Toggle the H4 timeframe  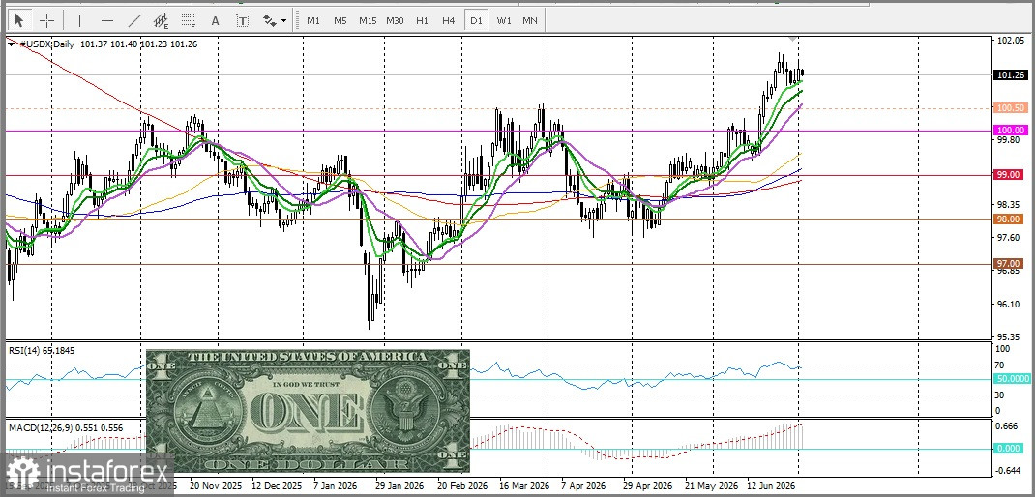[x=448, y=20]
